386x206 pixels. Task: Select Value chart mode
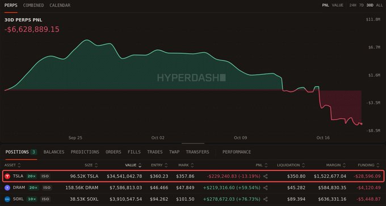338,5
